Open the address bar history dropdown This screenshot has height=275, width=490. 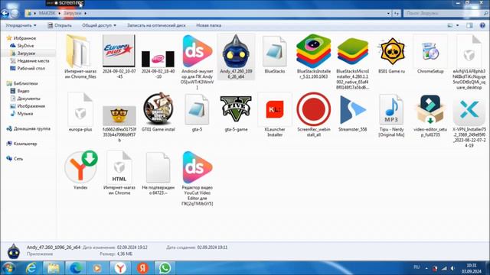click(388, 14)
